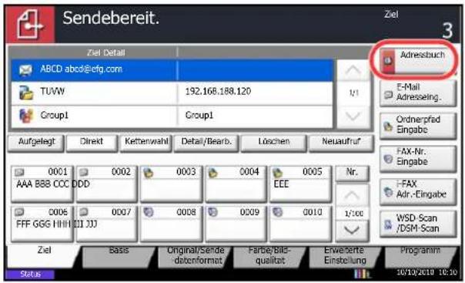Select one-touch key 0003

(x=172, y=184)
